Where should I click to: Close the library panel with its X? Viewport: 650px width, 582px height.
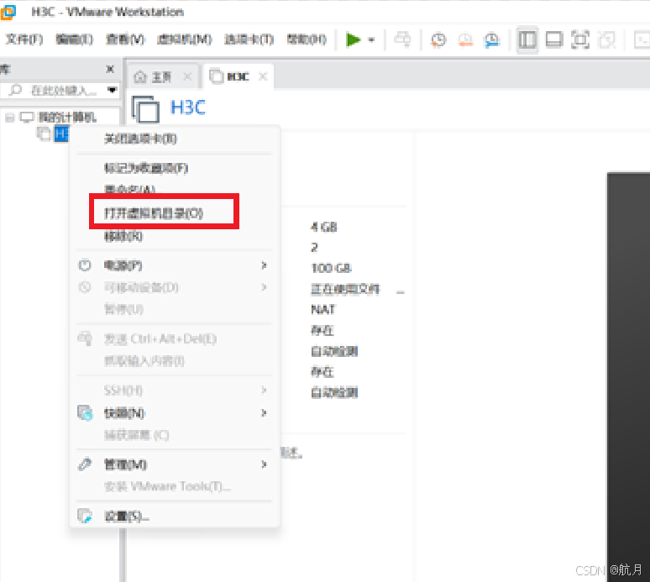[x=110, y=69]
